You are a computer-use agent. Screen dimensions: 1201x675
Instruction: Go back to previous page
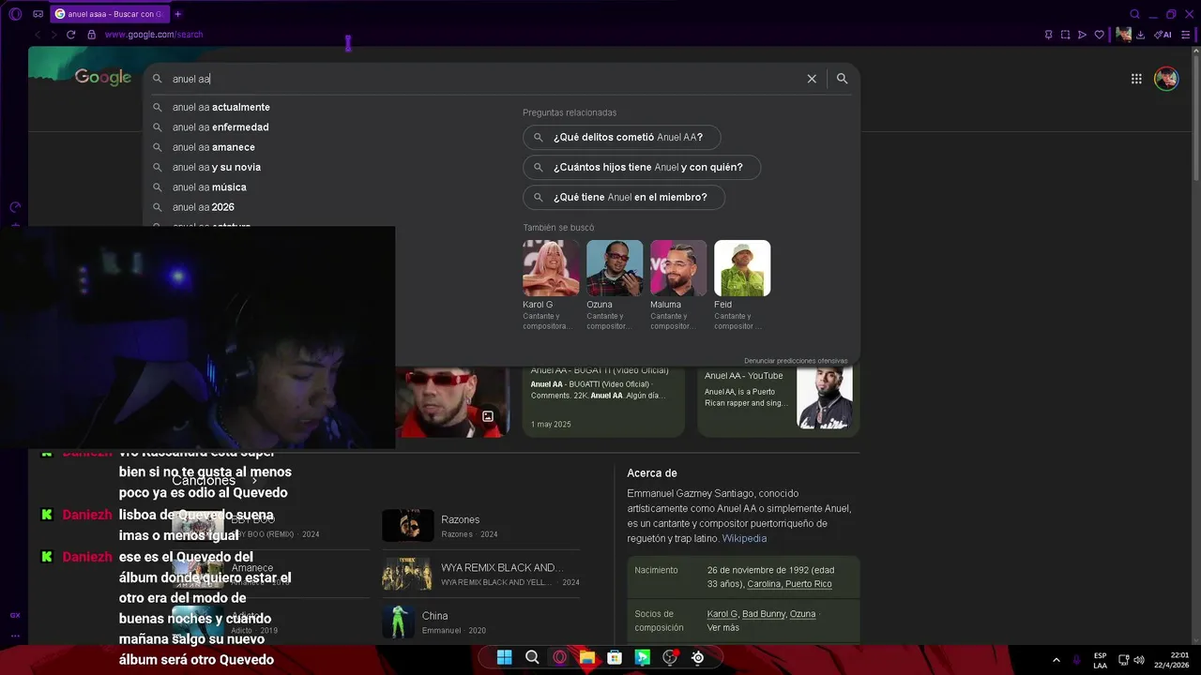click(x=38, y=35)
